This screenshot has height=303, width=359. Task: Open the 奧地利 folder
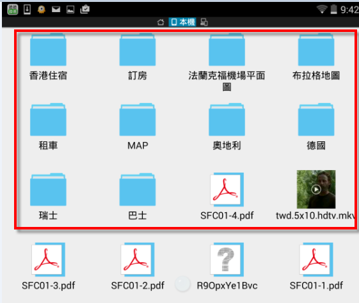coord(227,120)
